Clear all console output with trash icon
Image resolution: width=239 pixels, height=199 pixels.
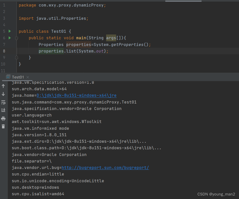3,126
